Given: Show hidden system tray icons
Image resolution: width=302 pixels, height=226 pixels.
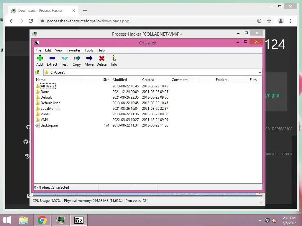Looking at the screenshot, I should coord(260,220).
